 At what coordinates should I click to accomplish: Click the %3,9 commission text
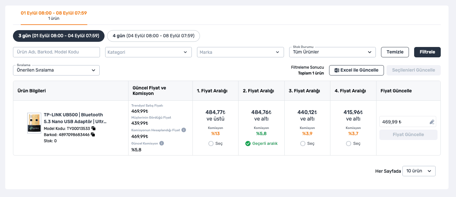[307, 134]
